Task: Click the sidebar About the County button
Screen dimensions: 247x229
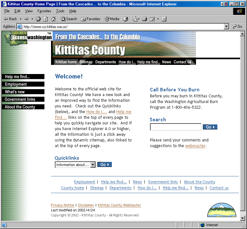Action: (x=23, y=107)
